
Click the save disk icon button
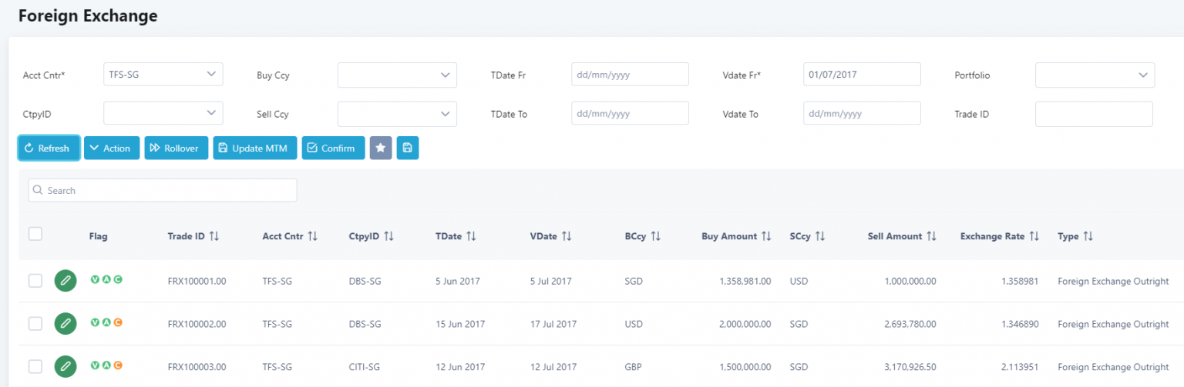coord(408,148)
